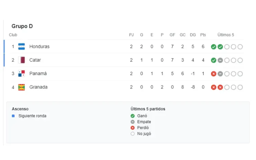Click the Pts column header
This screenshot has width=256, height=160.
(203, 35)
